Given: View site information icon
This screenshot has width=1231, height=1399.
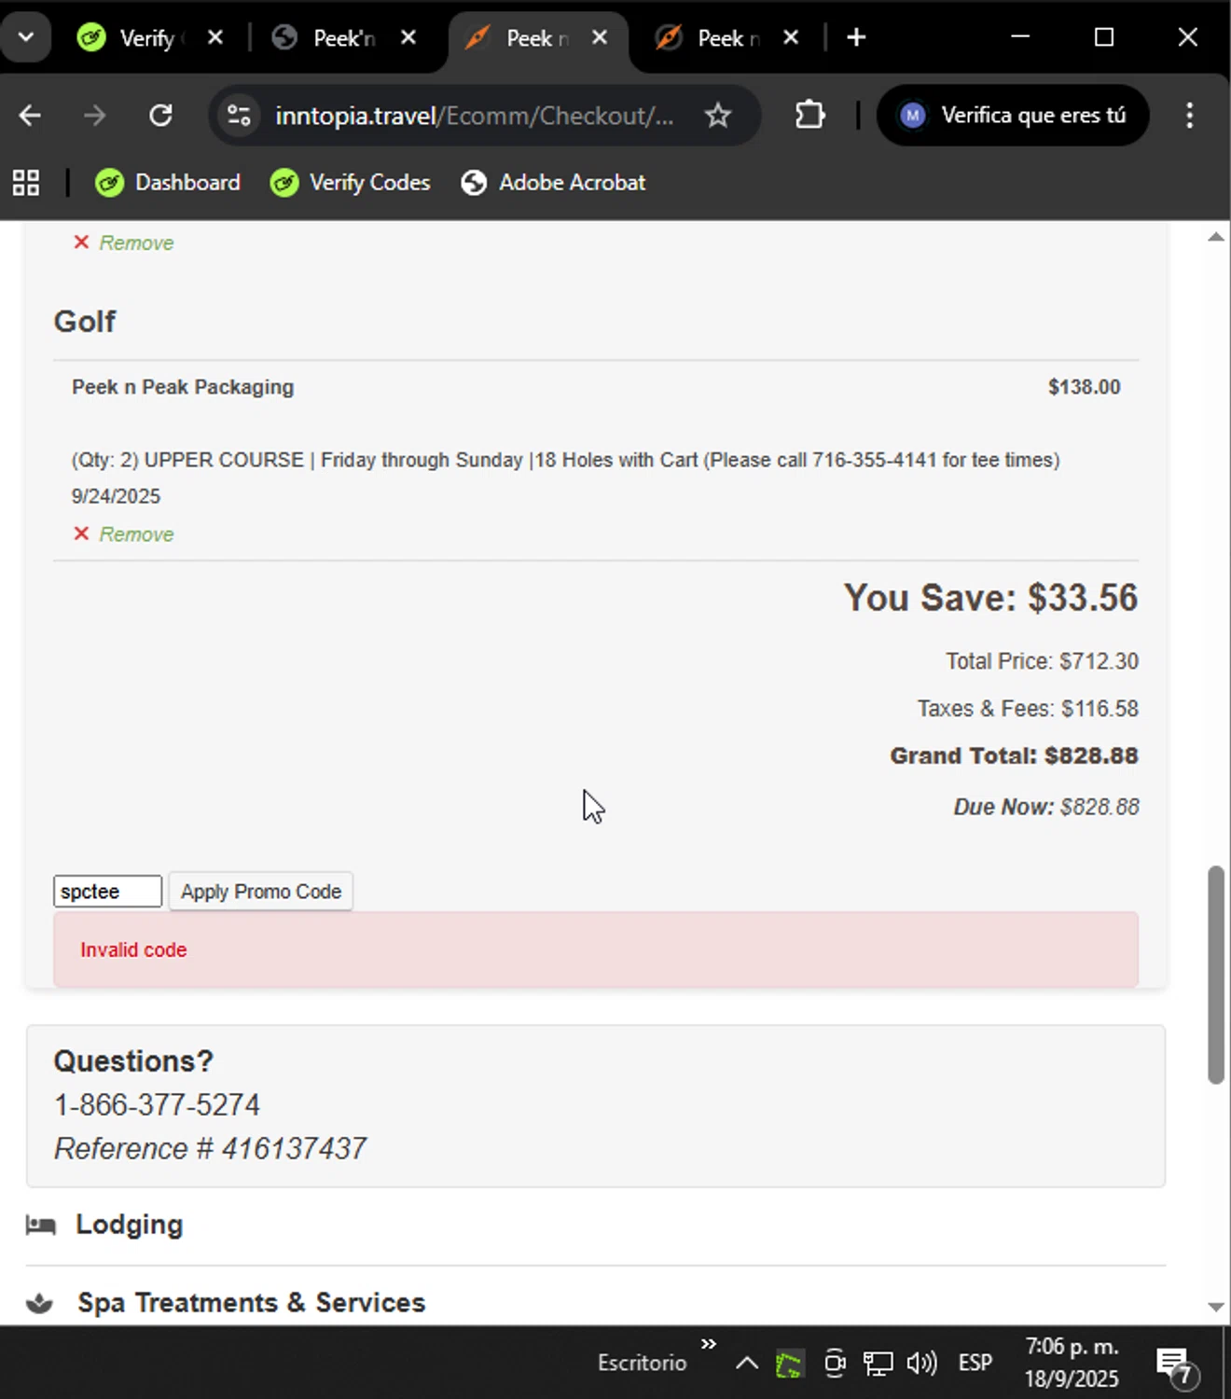Looking at the screenshot, I should [x=239, y=116].
